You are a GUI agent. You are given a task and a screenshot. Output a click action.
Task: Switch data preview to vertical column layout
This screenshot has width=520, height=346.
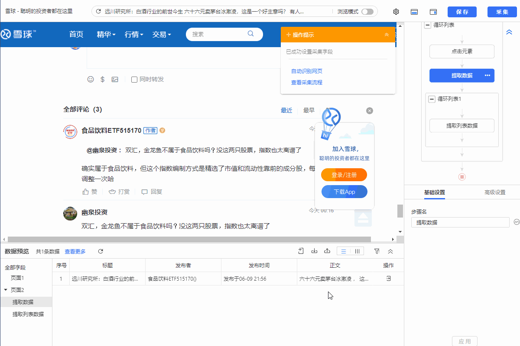[357, 251]
